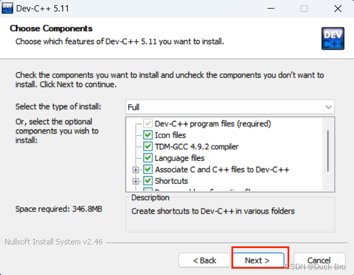Image resolution: width=354 pixels, height=275 pixels.
Task: Click the Next button
Action: click(x=258, y=260)
